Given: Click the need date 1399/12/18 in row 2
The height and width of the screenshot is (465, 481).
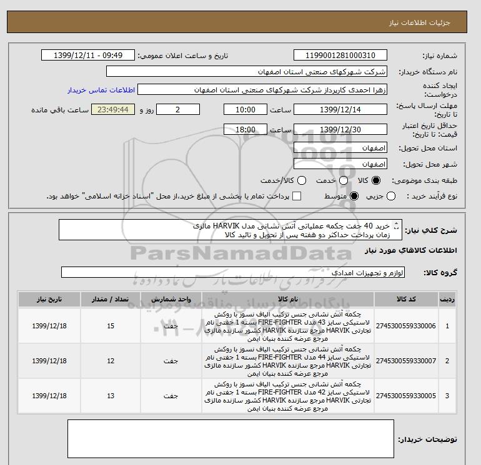Looking at the screenshot, I should pyautogui.click(x=49, y=361).
